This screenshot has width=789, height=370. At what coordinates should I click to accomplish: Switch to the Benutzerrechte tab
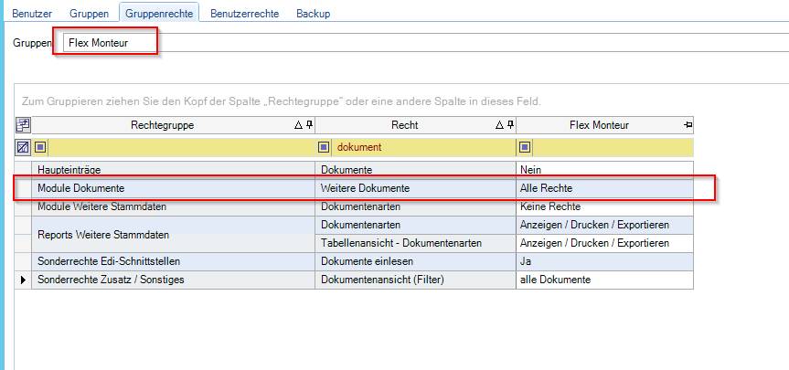click(244, 14)
